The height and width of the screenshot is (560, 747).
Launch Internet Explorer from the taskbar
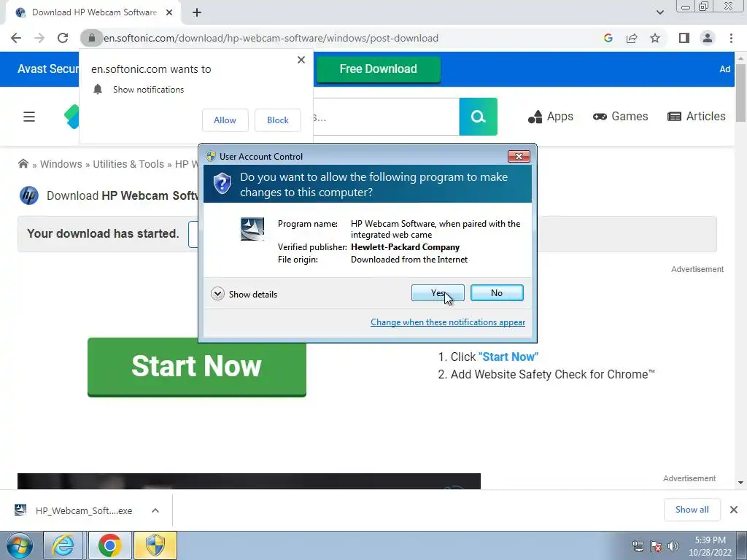click(63, 545)
